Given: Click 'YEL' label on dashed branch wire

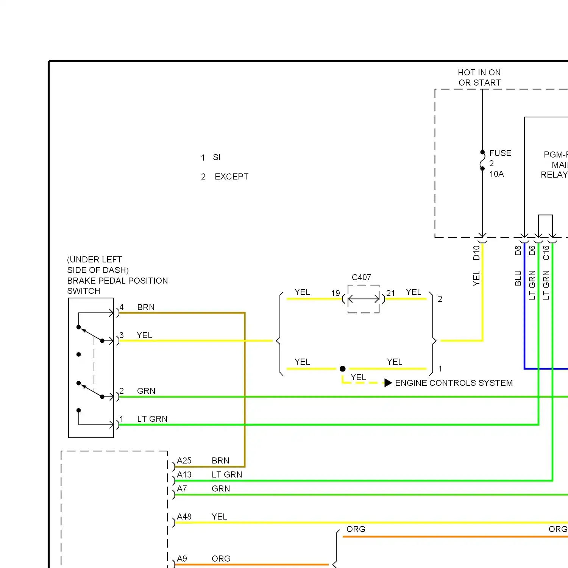Looking at the screenshot, I should tap(358, 377).
